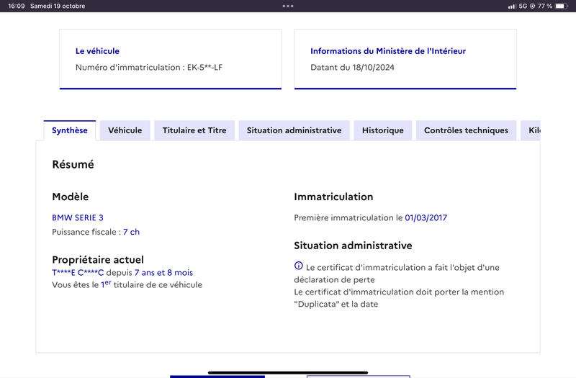Tap the cellular signal bars icon
This screenshot has width=576, height=378.
point(512,6)
